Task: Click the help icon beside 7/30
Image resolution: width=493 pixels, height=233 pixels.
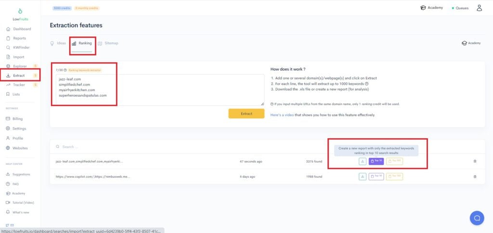Action: coord(65,70)
